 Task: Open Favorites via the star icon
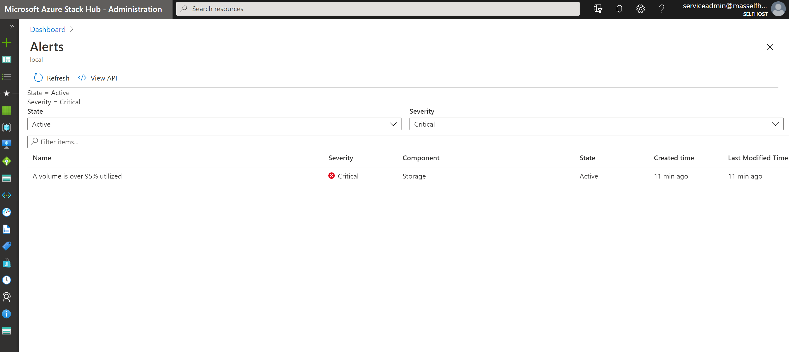[6, 93]
